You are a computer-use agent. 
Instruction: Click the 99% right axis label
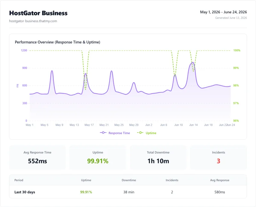tap(236, 68)
